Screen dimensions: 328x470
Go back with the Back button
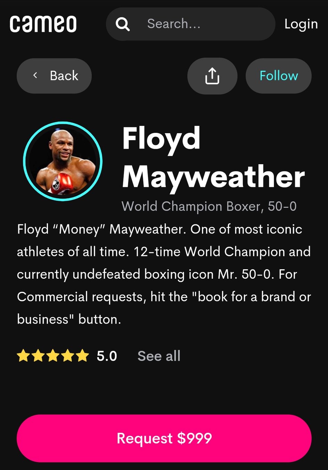pyautogui.click(x=54, y=76)
